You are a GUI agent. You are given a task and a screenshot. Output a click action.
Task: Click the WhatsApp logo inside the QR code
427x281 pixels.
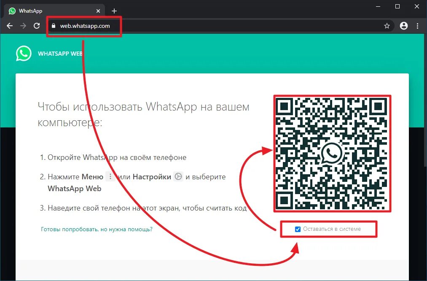332,154
